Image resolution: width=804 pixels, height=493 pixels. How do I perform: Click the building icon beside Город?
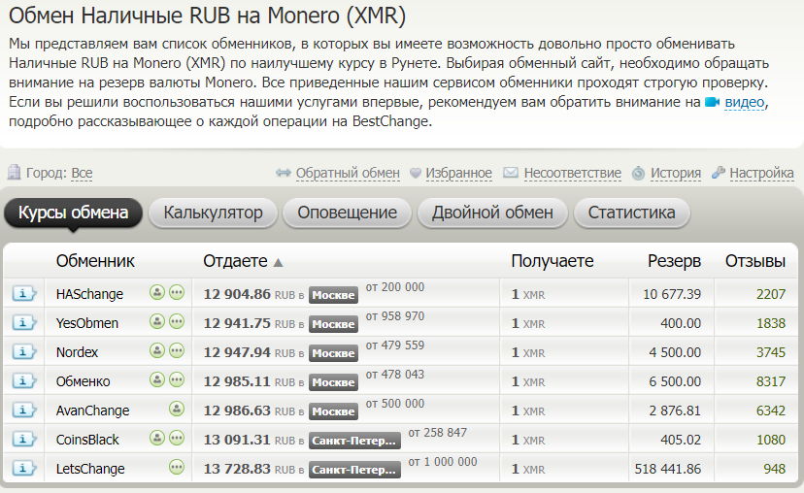point(14,172)
